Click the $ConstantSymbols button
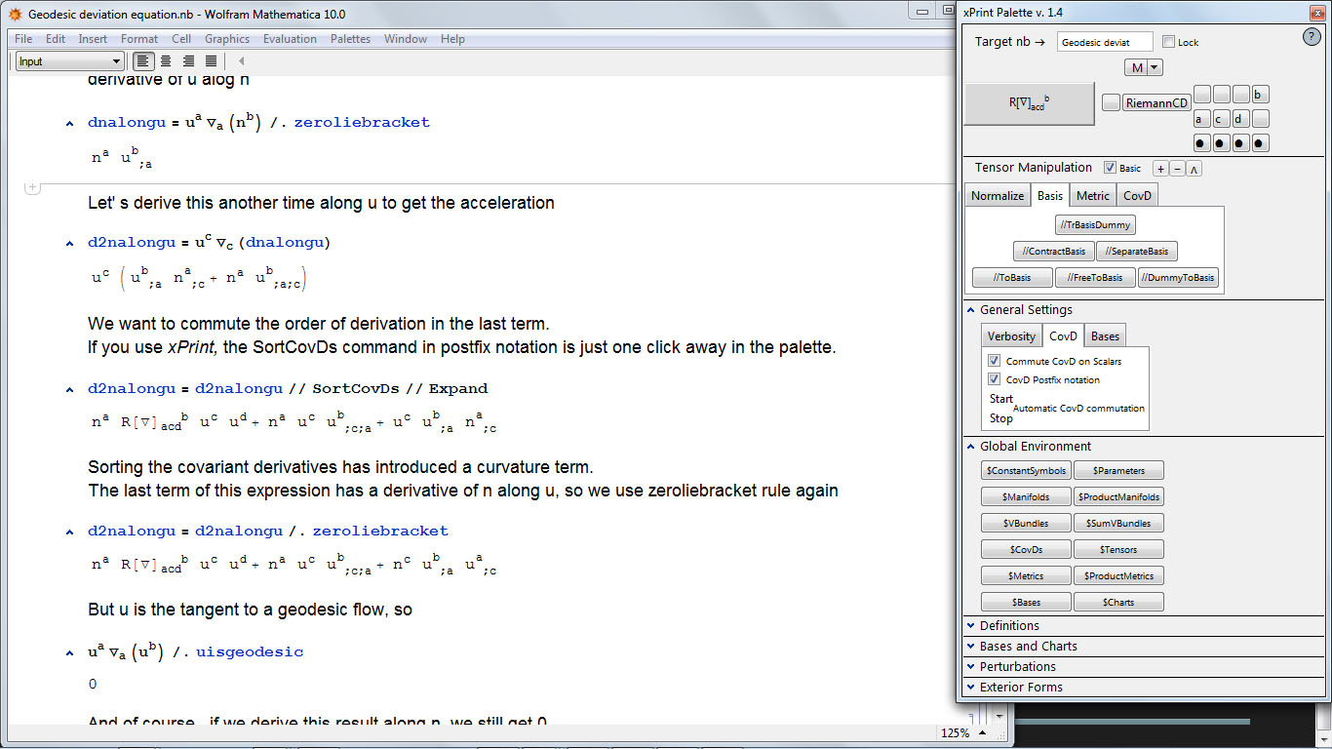1332x749 pixels. [x=1026, y=471]
